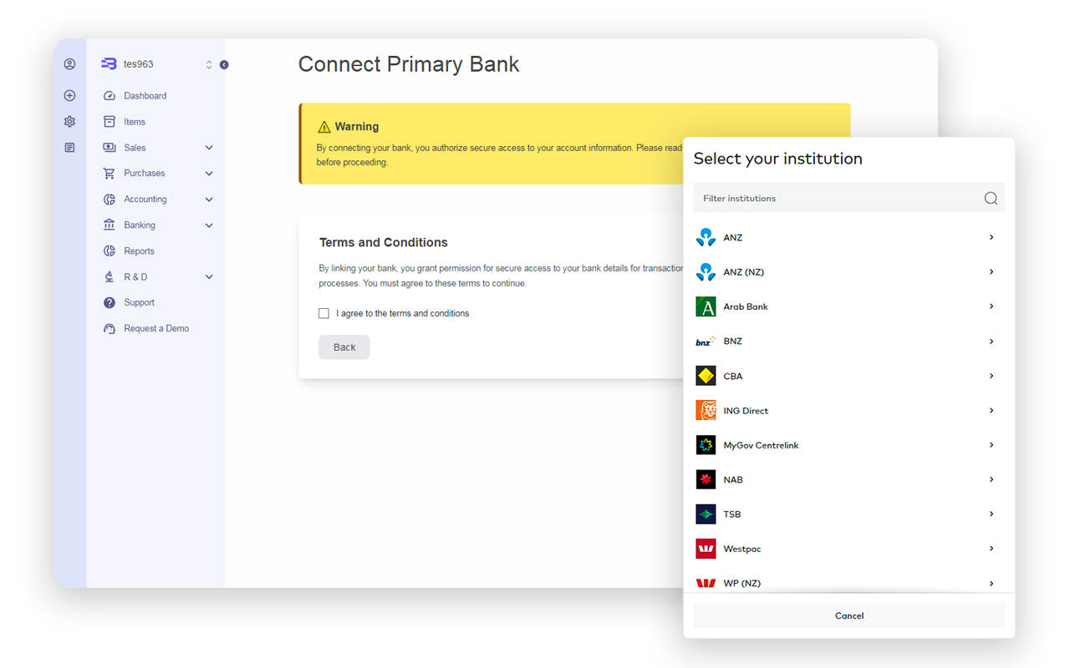Click the plus add icon in left rail
The height and width of the screenshot is (668, 1070).
[x=69, y=96]
